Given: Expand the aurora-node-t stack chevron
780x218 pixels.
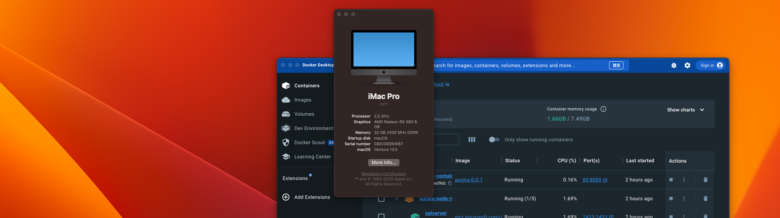Looking at the screenshot, I should tap(397, 198).
